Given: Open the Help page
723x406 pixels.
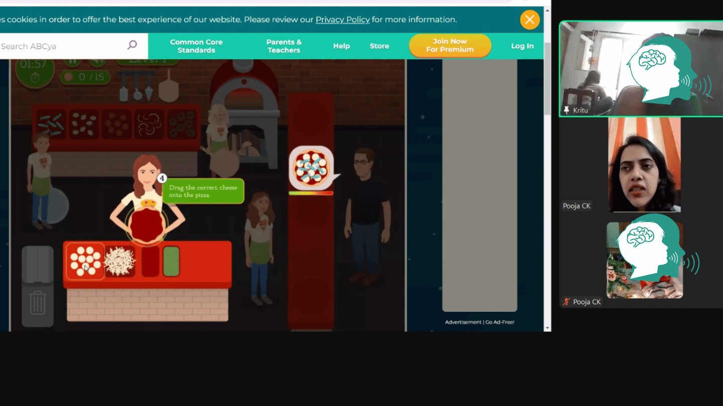Looking at the screenshot, I should [x=341, y=46].
